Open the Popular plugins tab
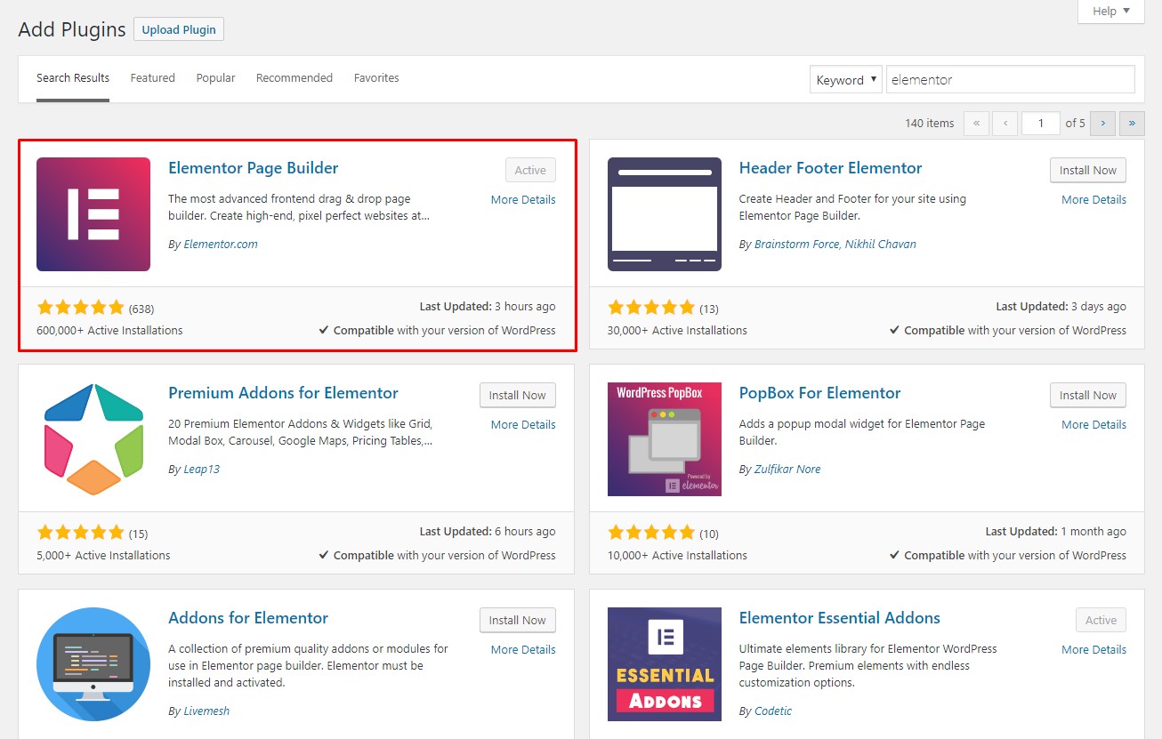Image resolution: width=1162 pixels, height=739 pixels. coord(215,77)
